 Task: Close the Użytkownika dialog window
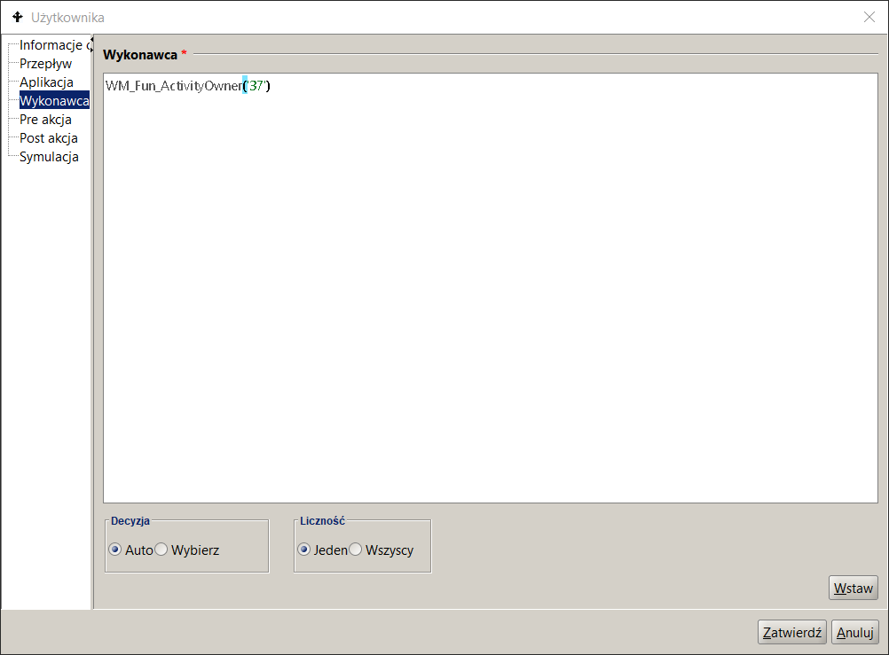(x=869, y=17)
